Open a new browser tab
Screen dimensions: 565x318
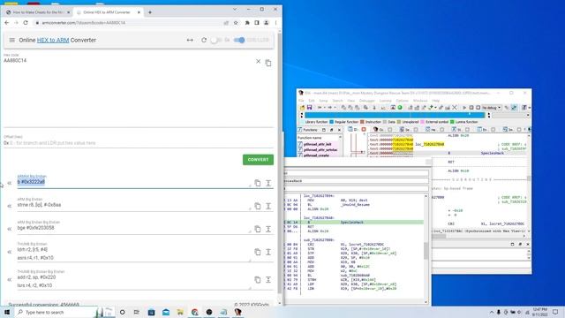click(x=150, y=12)
